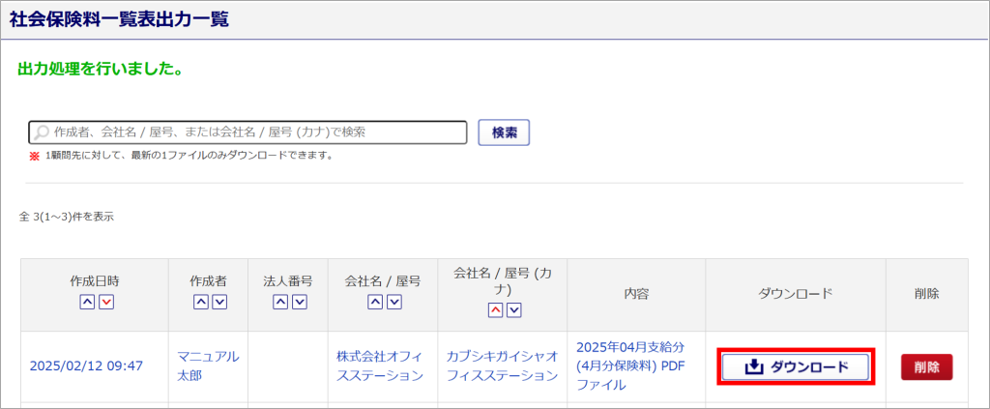Viewport: 990px width, 409px height.
Task: Sort 作成日時 column descending
Action: [x=105, y=303]
